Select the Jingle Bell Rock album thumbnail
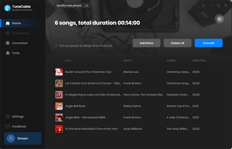Screen dimensions: 232x149 coord(59,106)
